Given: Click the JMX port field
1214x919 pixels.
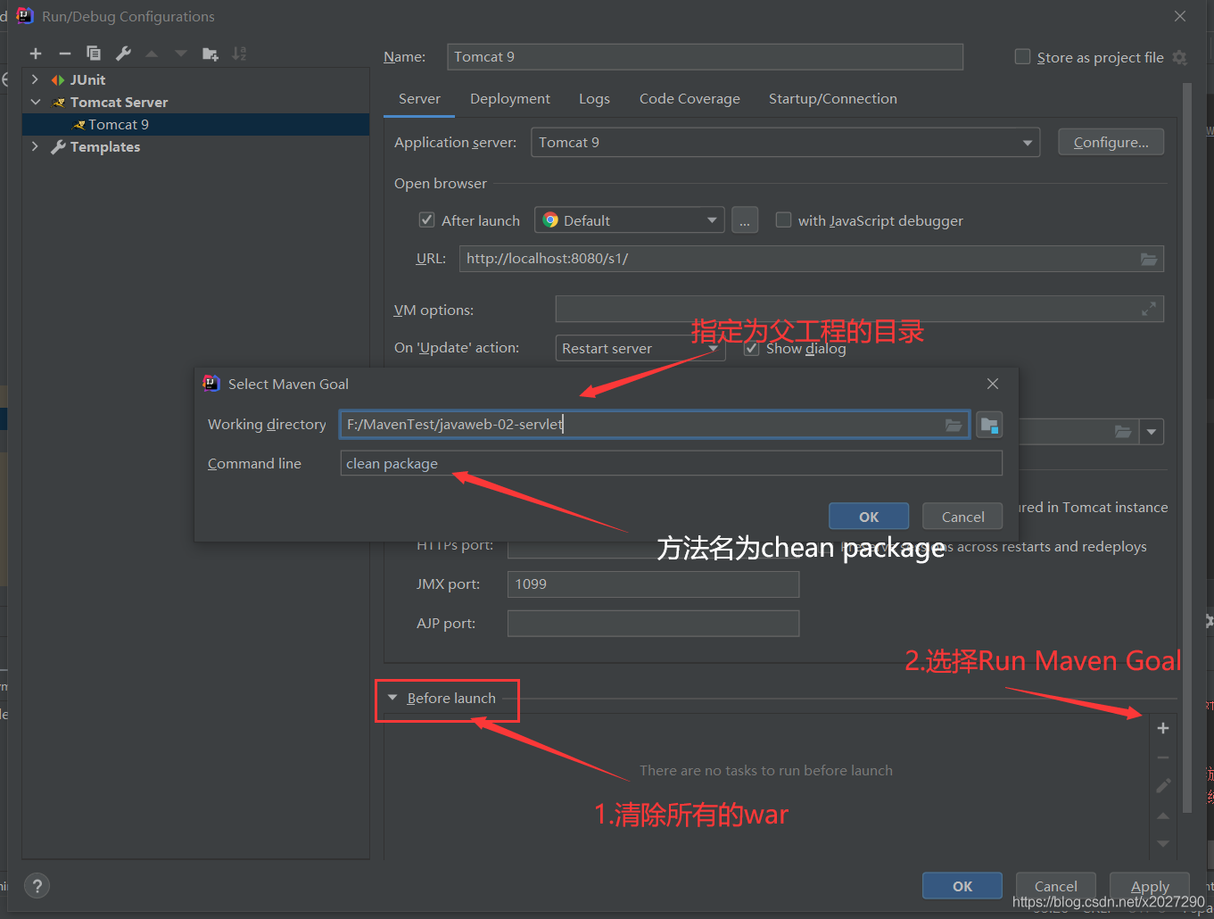Looking at the screenshot, I should (653, 584).
